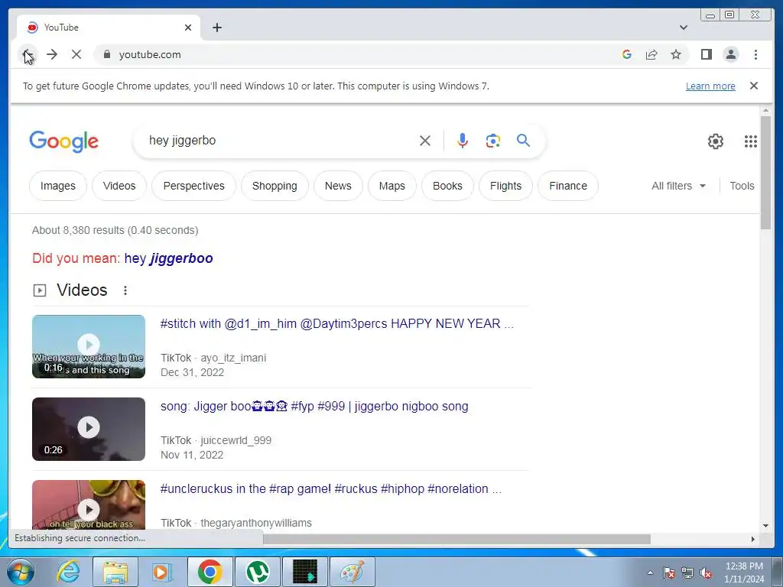Play the 0:26 TikTok video thumbnail
Image resolution: width=783 pixels, height=587 pixels.
[89, 429]
